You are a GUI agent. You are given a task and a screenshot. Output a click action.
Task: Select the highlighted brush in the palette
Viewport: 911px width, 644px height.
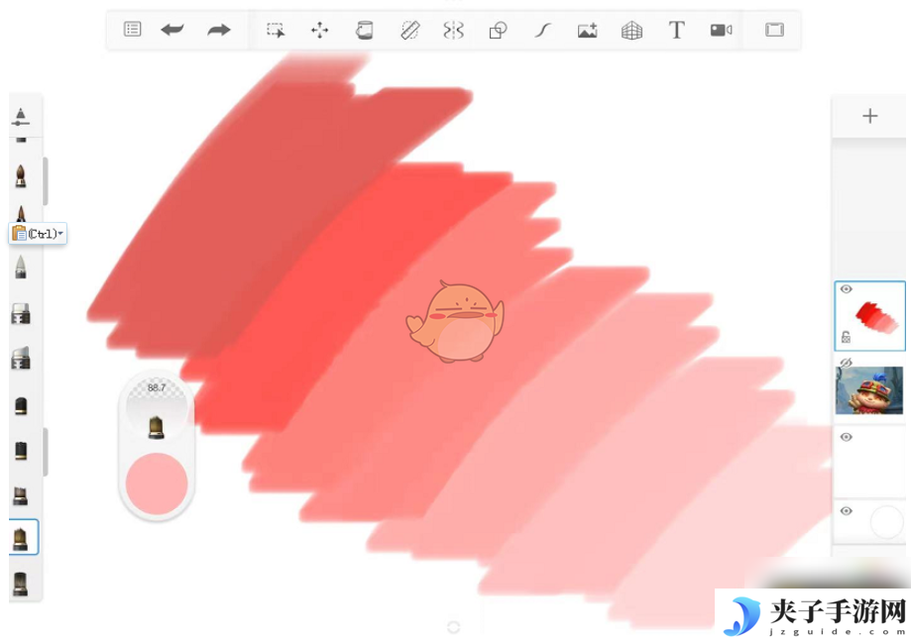click(x=23, y=537)
